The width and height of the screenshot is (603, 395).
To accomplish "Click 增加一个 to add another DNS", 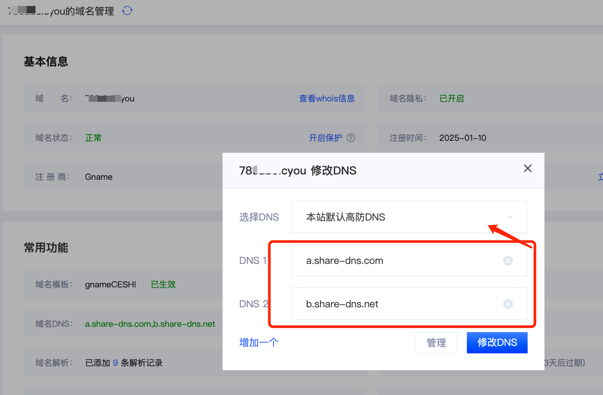I will pyautogui.click(x=259, y=342).
